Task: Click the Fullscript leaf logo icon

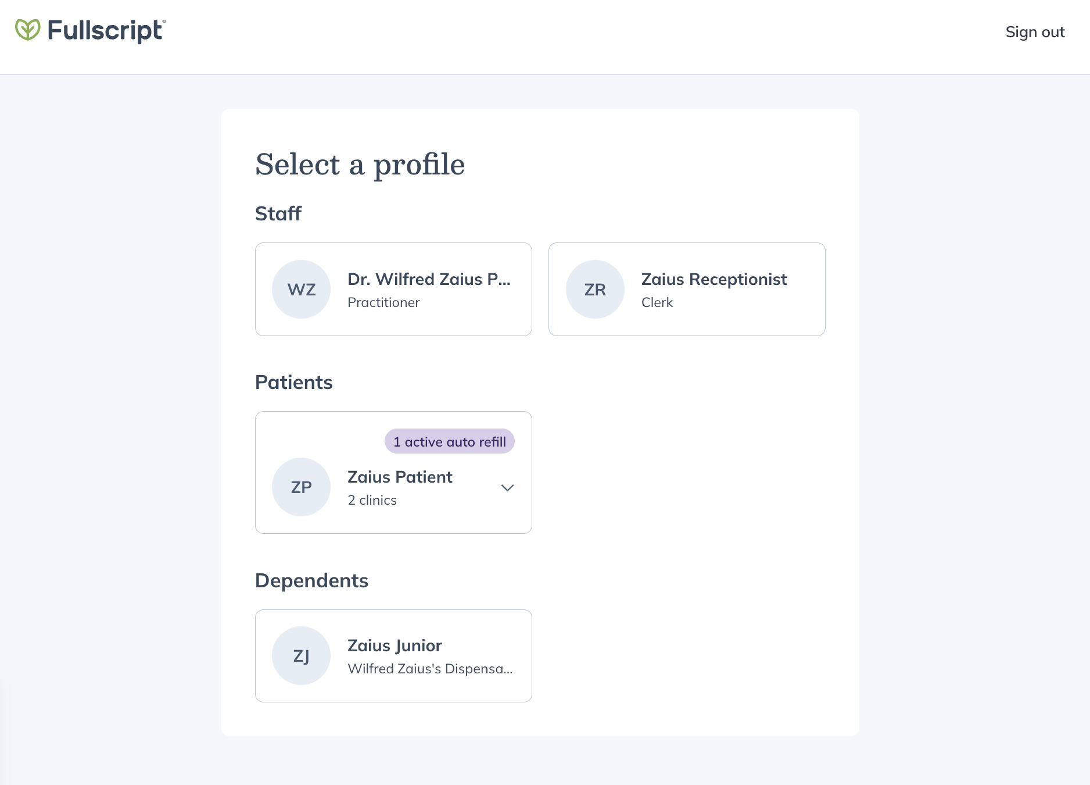Action: pos(27,30)
